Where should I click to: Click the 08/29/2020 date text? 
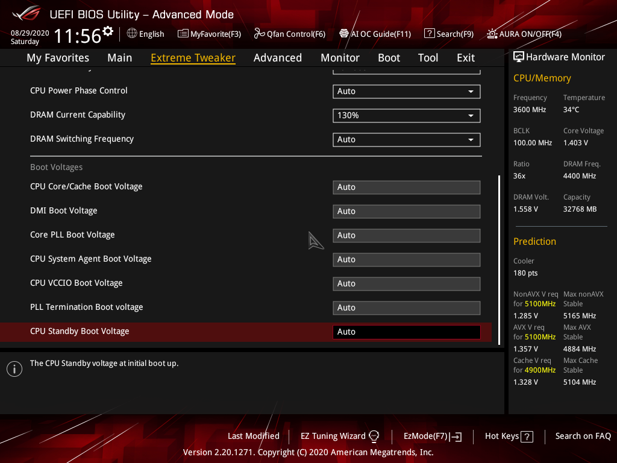(30, 33)
